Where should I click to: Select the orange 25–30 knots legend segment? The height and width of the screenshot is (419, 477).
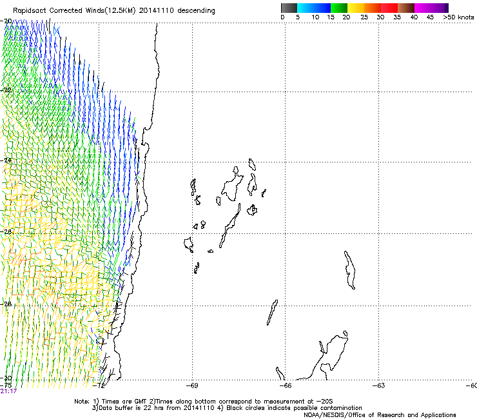(373, 8)
